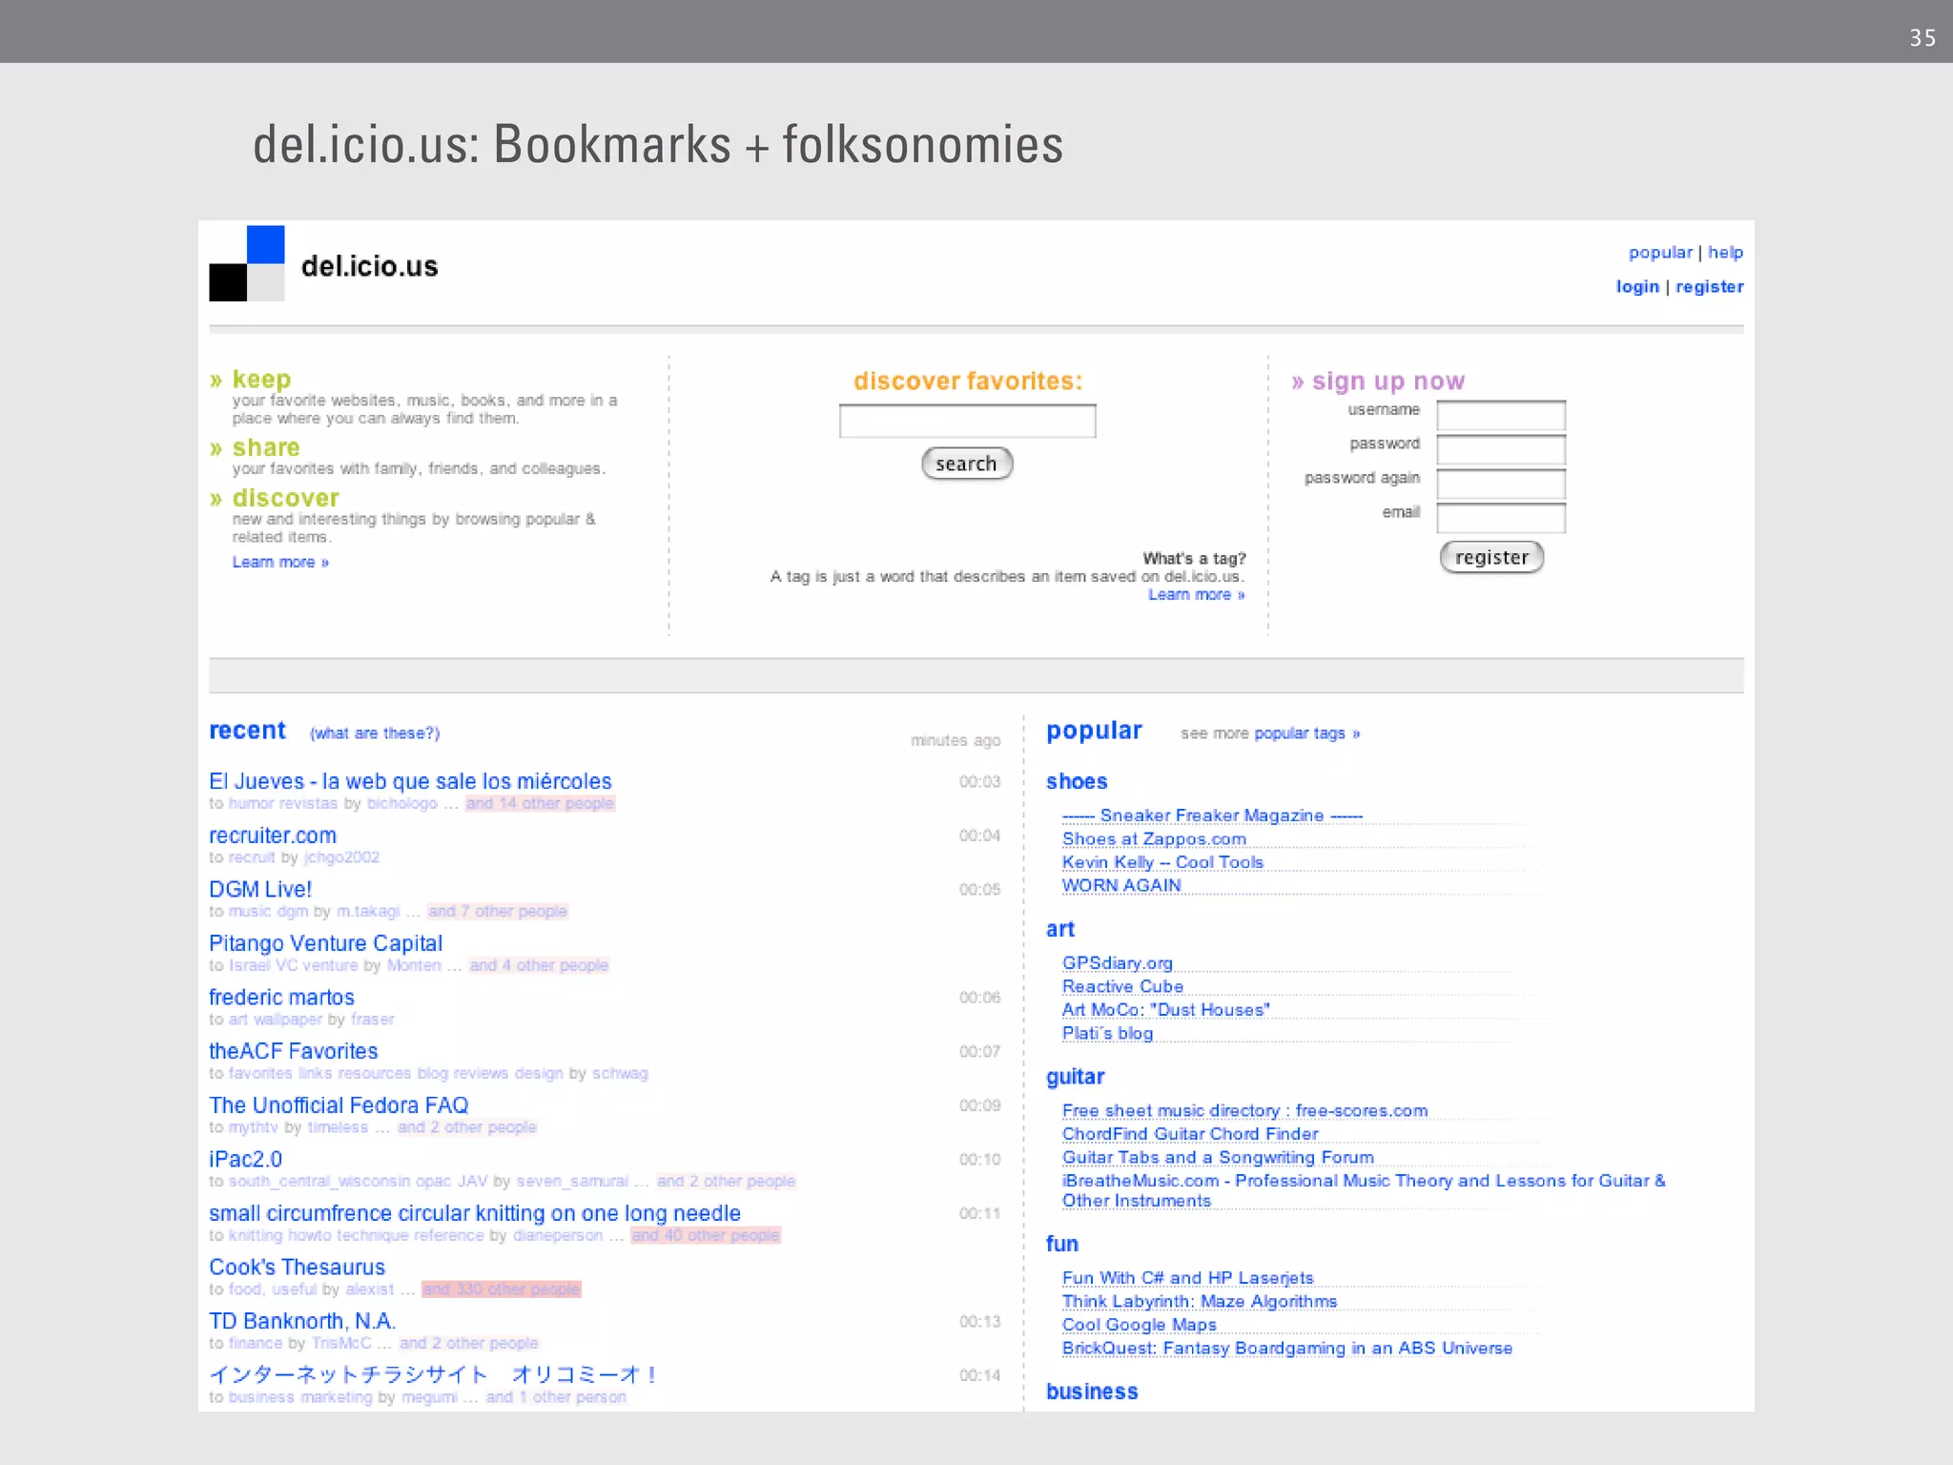Open theACF Favorites bookmark
The height and width of the screenshot is (1465, 1953).
[x=293, y=1051]
